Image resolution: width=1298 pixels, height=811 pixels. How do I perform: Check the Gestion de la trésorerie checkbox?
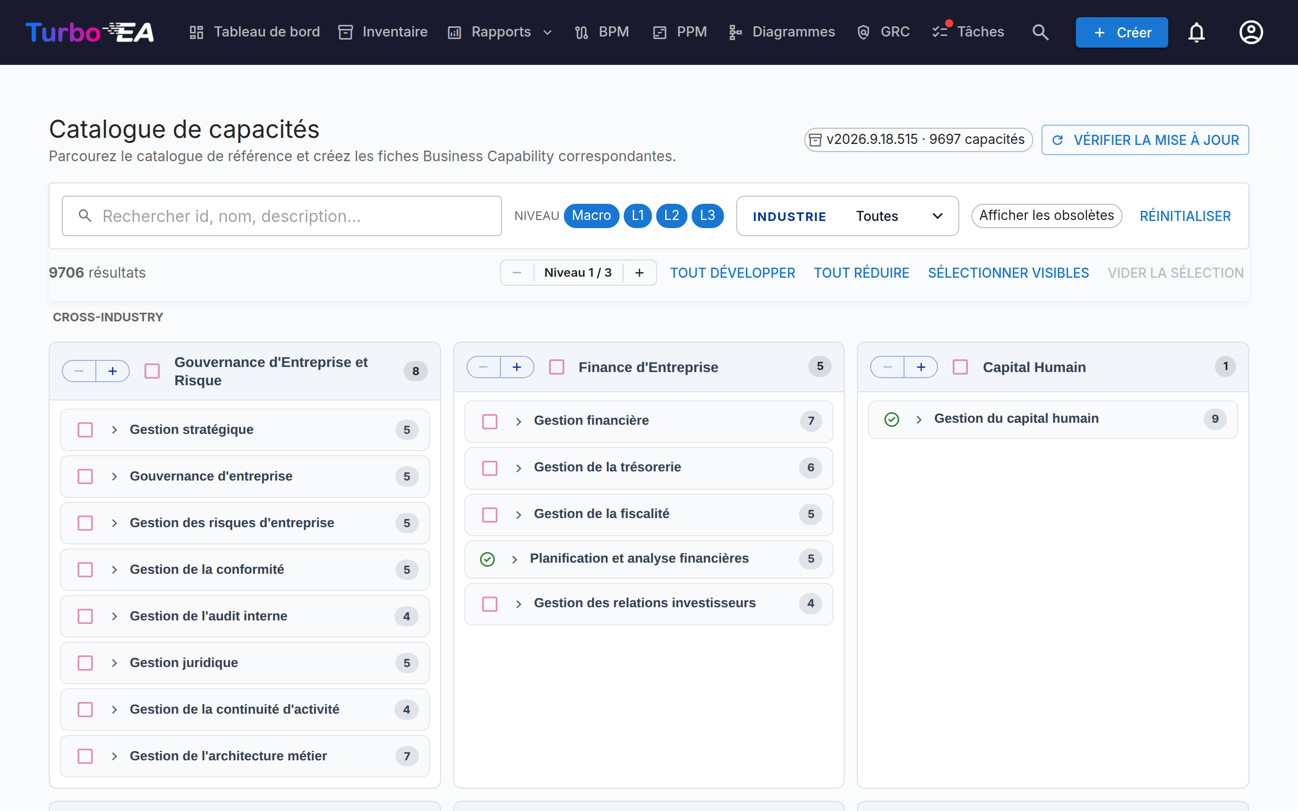tap(490, 468)
